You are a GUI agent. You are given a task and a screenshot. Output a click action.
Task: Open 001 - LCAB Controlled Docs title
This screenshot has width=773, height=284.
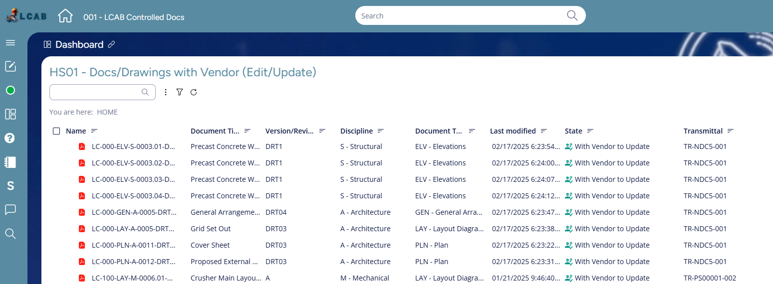pos(134,17)
